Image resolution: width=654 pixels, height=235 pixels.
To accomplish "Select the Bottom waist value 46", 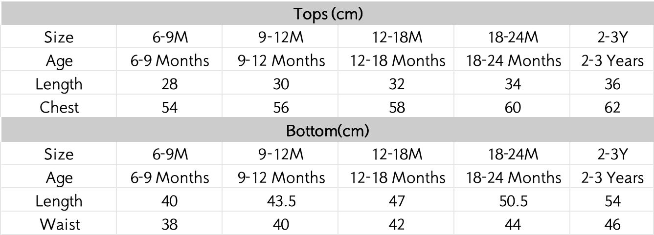I will pyautogui.click(x=612, y=224).
